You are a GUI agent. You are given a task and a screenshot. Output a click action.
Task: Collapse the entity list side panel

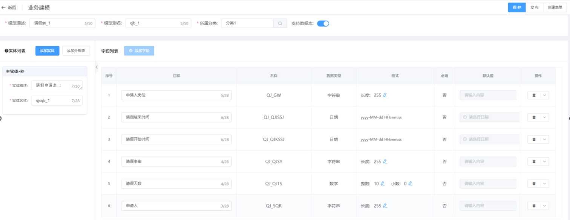coord(97,67)
